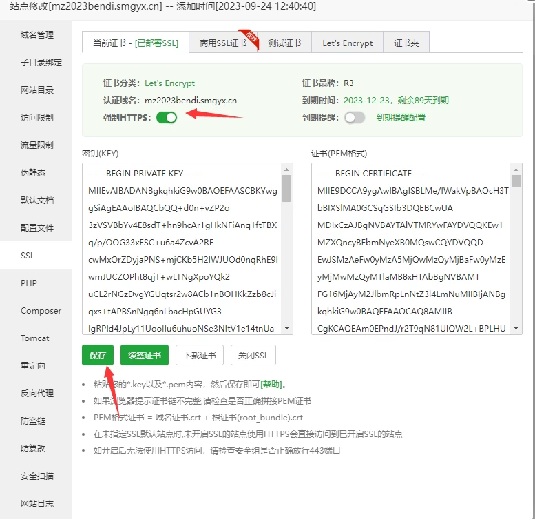Switch to 当前证书 tab

pos(136,43)
